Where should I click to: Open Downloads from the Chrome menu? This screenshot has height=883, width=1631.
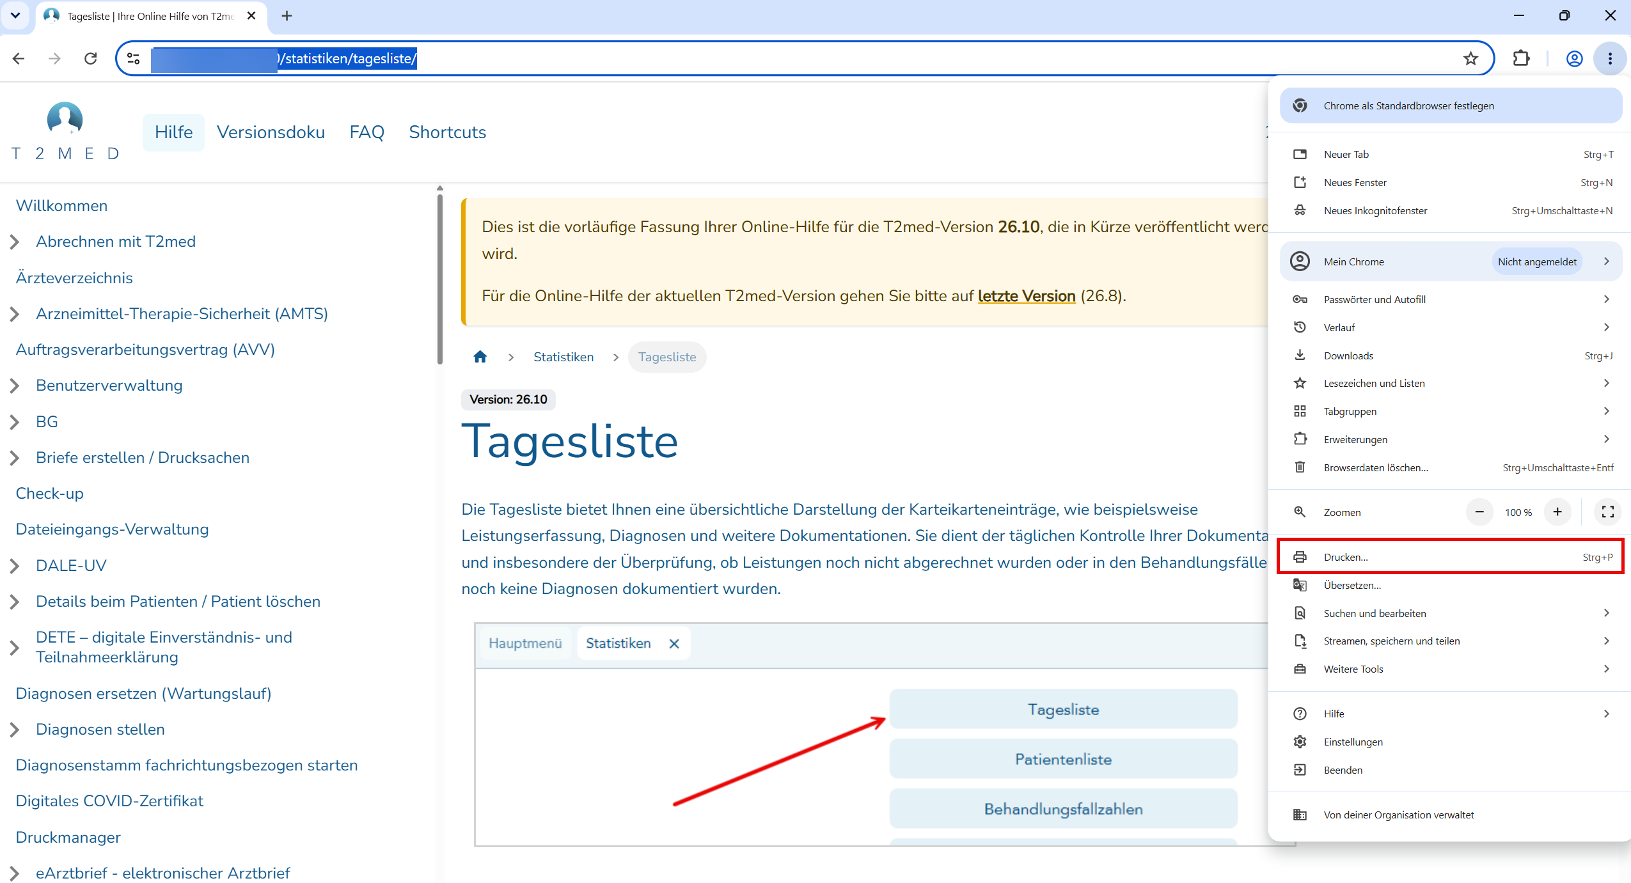[1450, 356]
